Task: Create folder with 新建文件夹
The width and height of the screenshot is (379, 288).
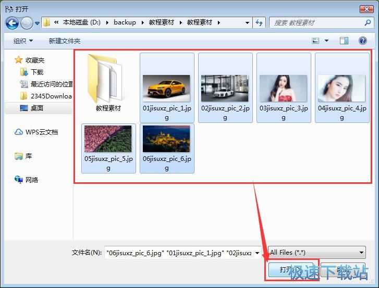Action: pos(64,41)
